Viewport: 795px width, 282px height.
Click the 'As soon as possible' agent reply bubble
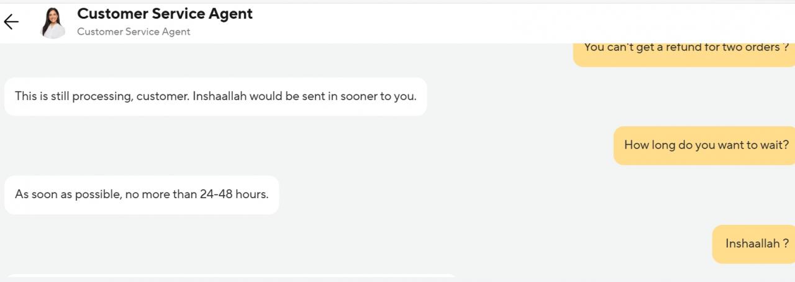(142, 194)
